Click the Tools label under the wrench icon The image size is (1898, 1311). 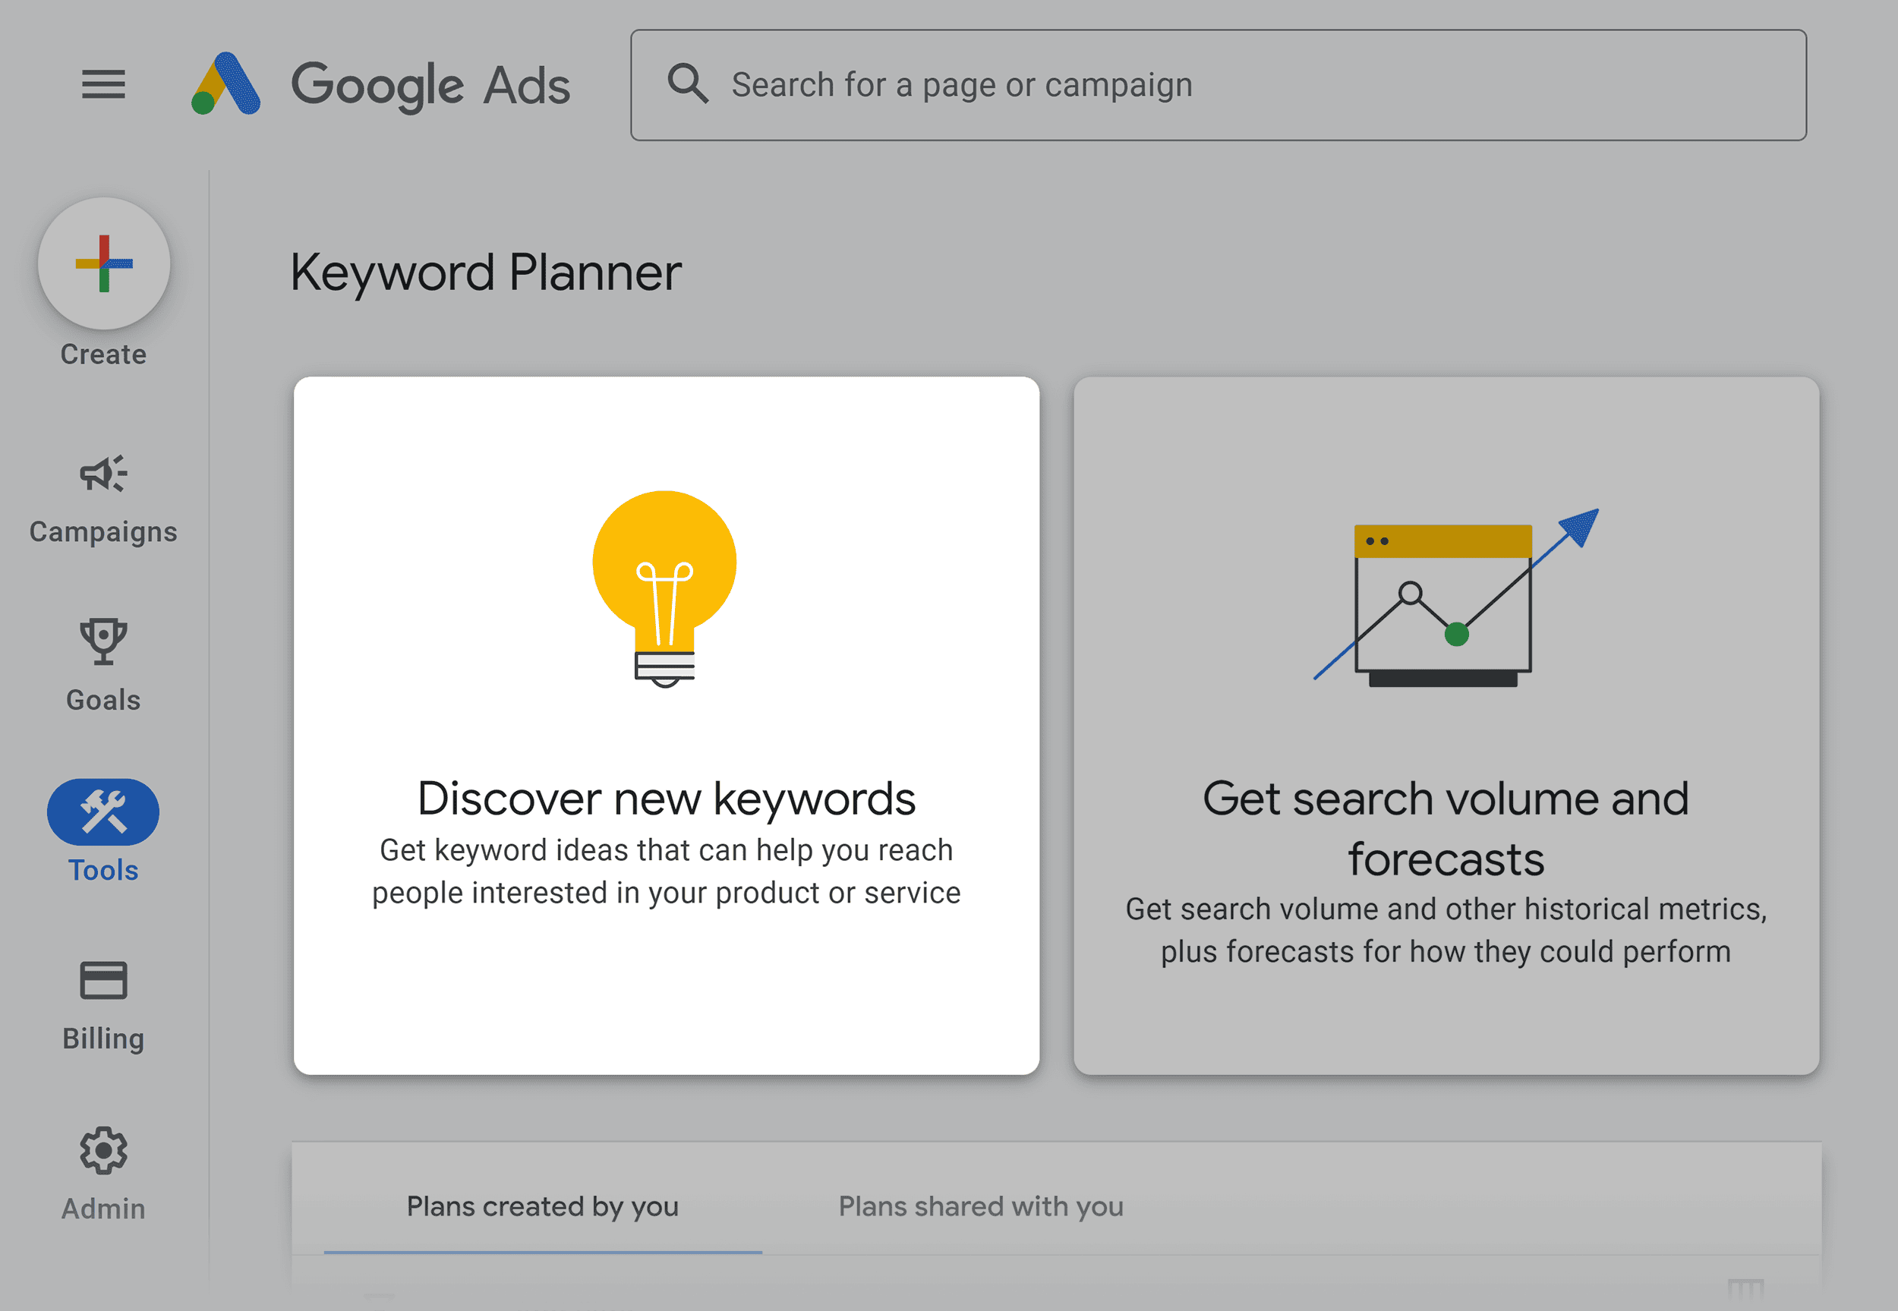[102, 870]
